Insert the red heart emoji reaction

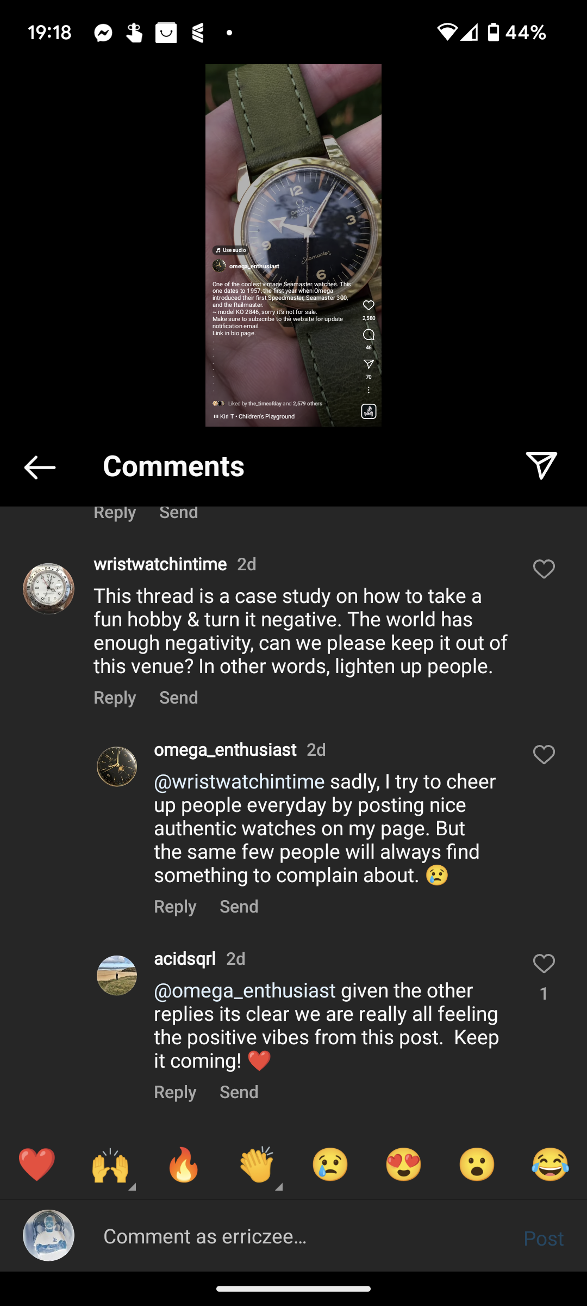[x=37, y=1165]
